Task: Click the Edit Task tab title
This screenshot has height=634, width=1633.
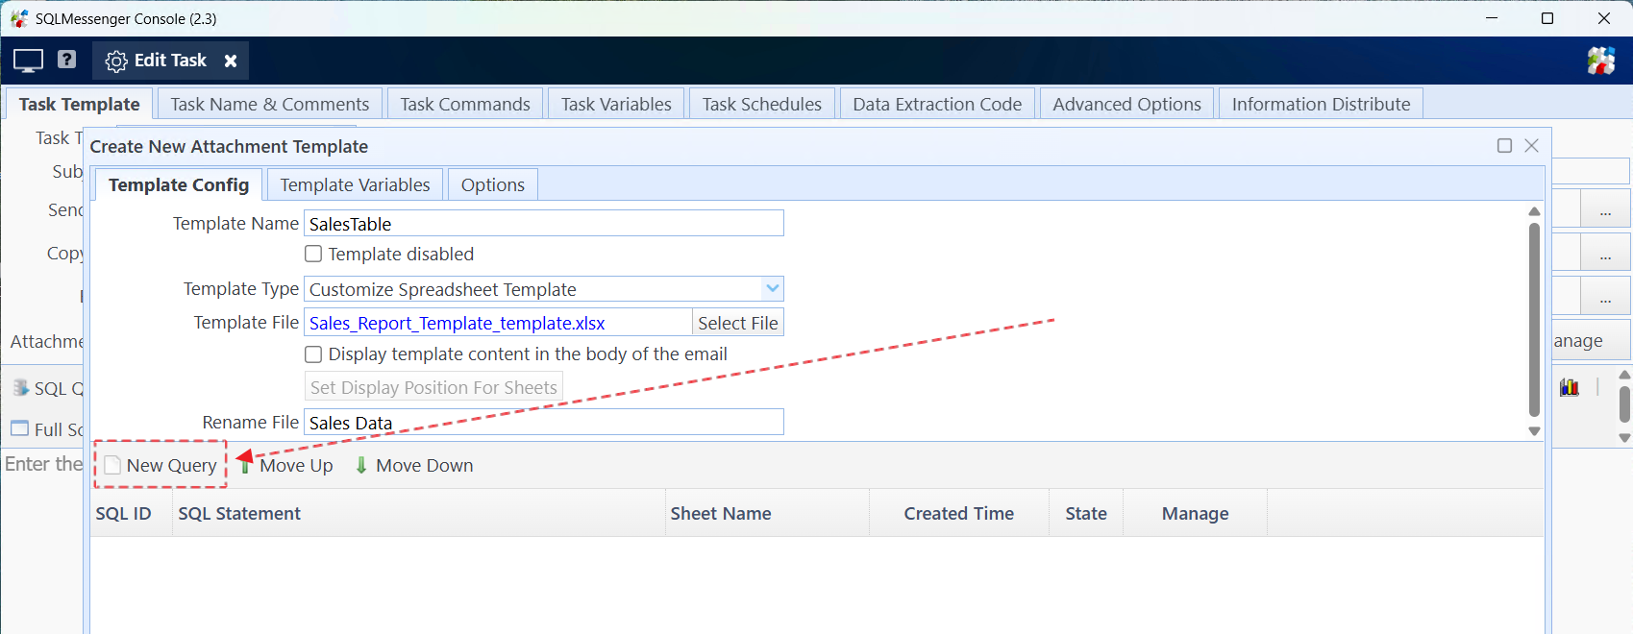Action: [x=170, y=60]
